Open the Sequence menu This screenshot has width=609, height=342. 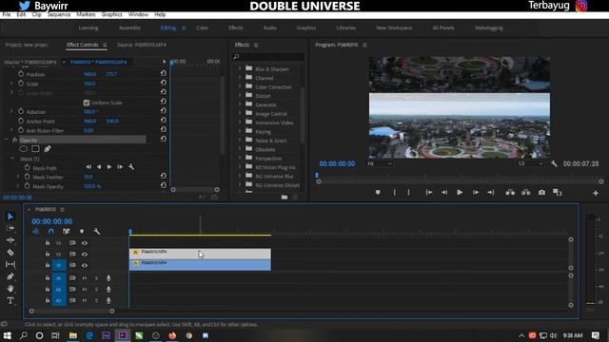(x=59, y=14)
